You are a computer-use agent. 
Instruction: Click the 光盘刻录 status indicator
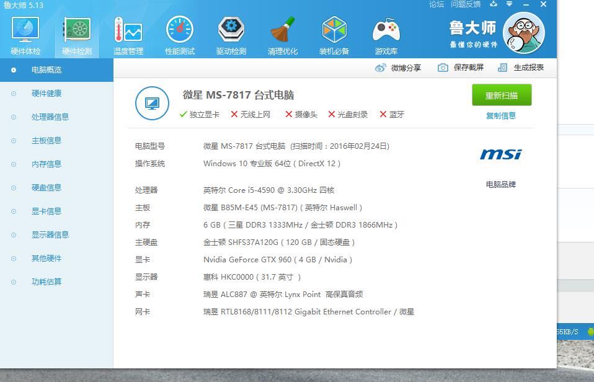click(x=348, y=115)
